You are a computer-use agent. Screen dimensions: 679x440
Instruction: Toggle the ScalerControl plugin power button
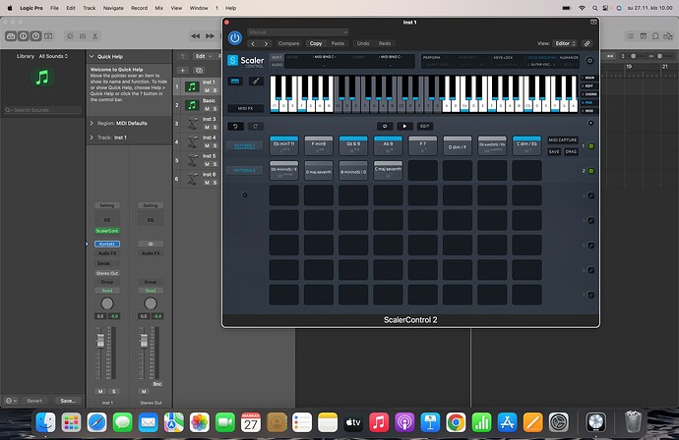coord(235,38)
